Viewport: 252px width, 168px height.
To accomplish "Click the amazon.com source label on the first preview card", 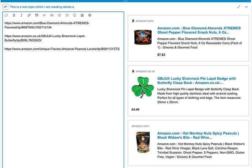I will tap(145, 21).
